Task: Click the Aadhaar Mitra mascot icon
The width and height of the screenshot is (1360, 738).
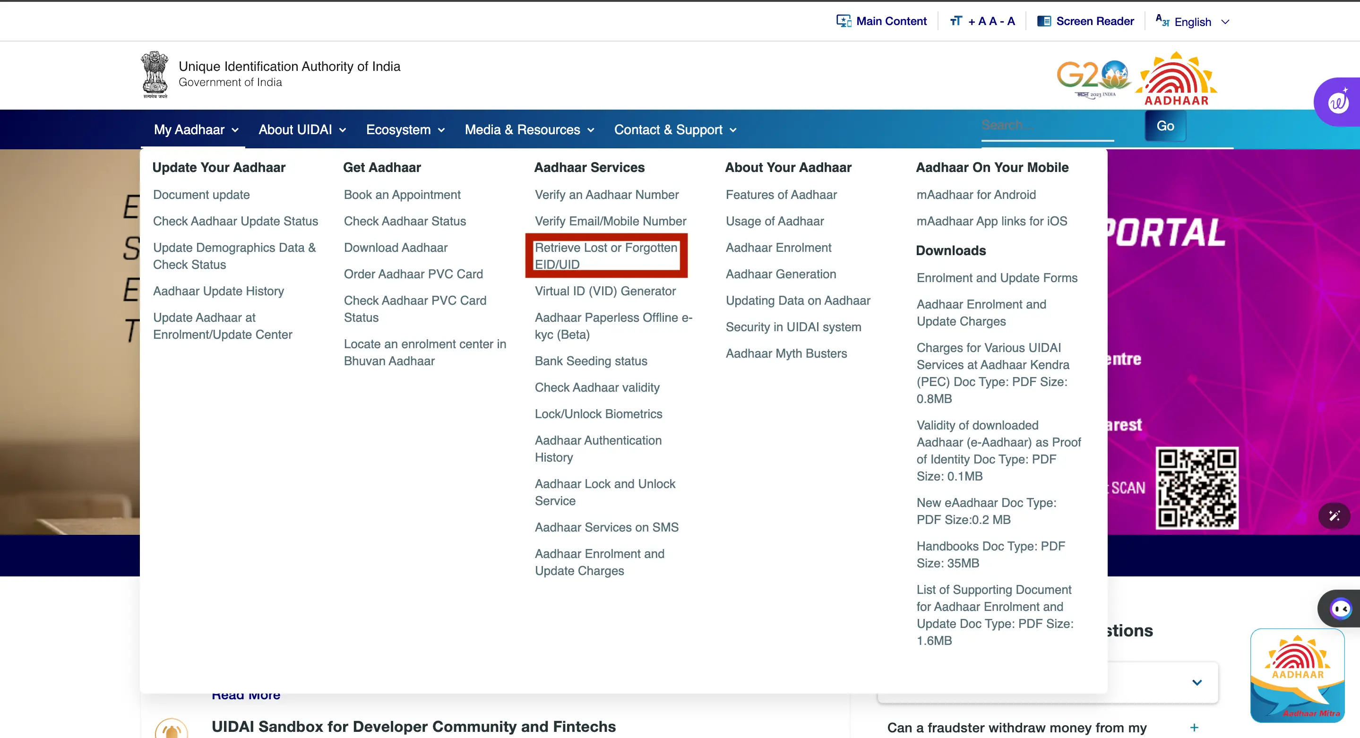Action: click(x=1298, y=676)
